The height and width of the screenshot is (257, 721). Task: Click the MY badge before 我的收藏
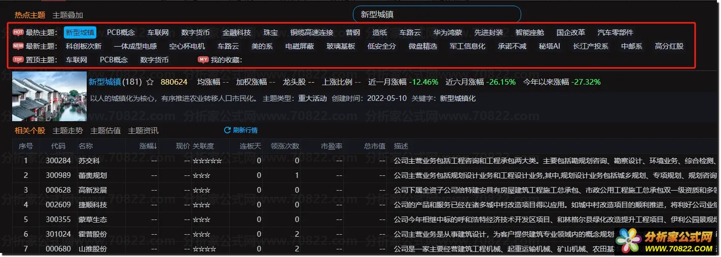[x=203, y=60]
